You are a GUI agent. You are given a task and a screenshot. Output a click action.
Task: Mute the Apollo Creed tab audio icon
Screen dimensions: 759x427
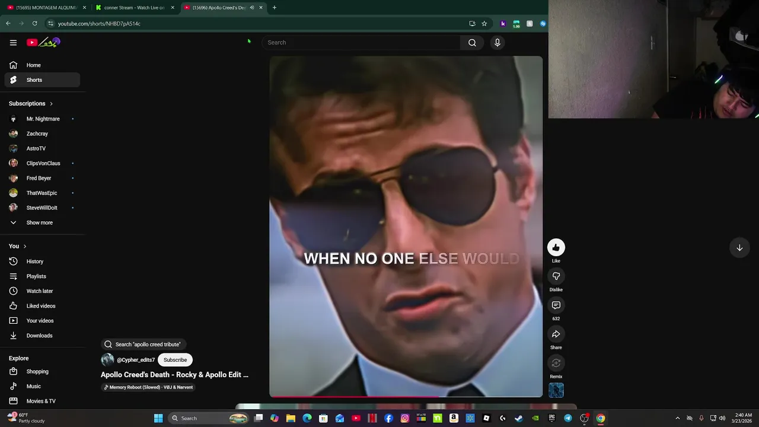point(251,8)
